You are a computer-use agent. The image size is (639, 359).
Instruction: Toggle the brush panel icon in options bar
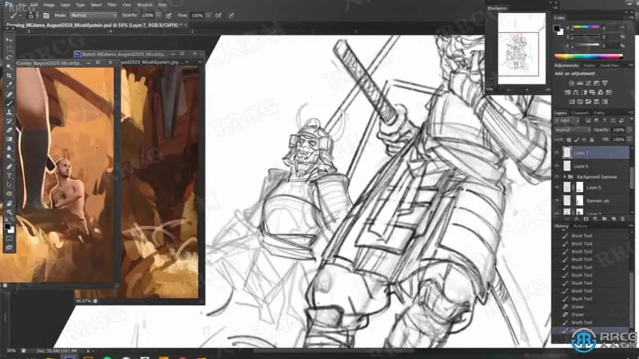pyautogui.click(x=46, y=15)
